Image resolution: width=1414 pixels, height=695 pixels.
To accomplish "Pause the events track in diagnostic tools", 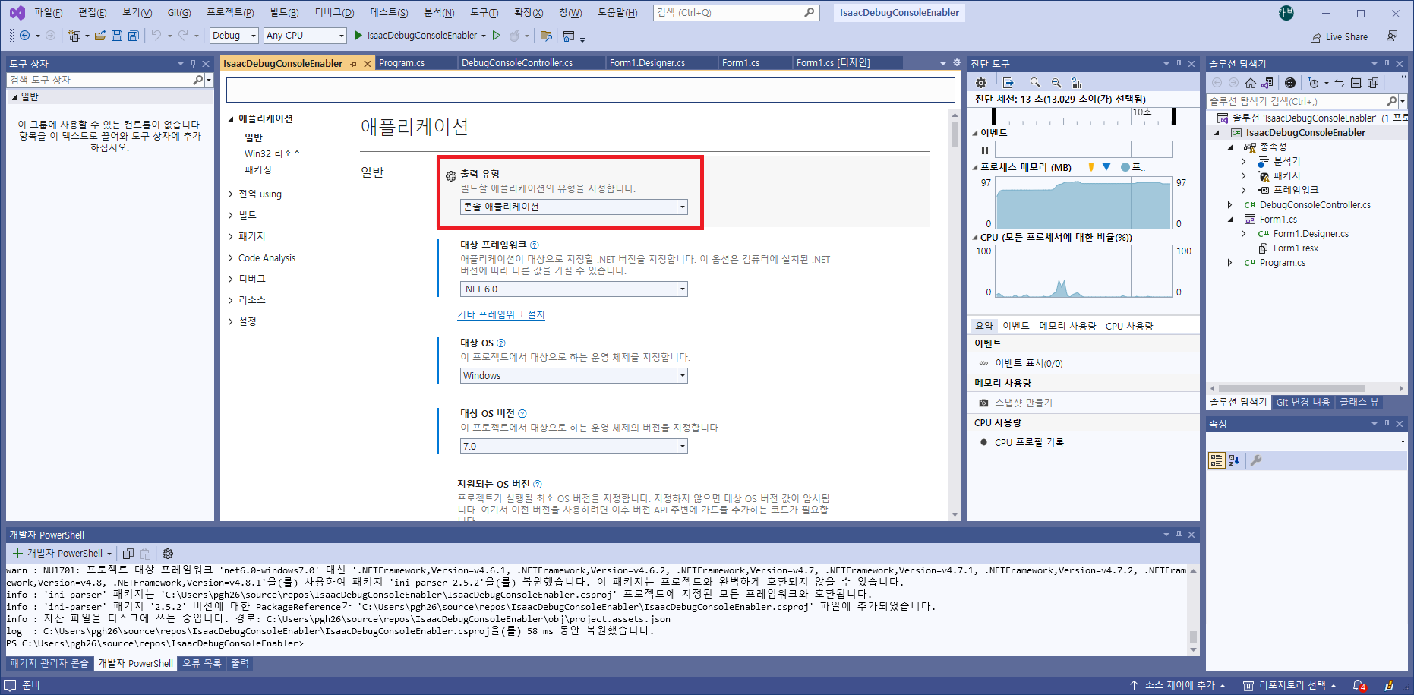I will coord(985,150).
